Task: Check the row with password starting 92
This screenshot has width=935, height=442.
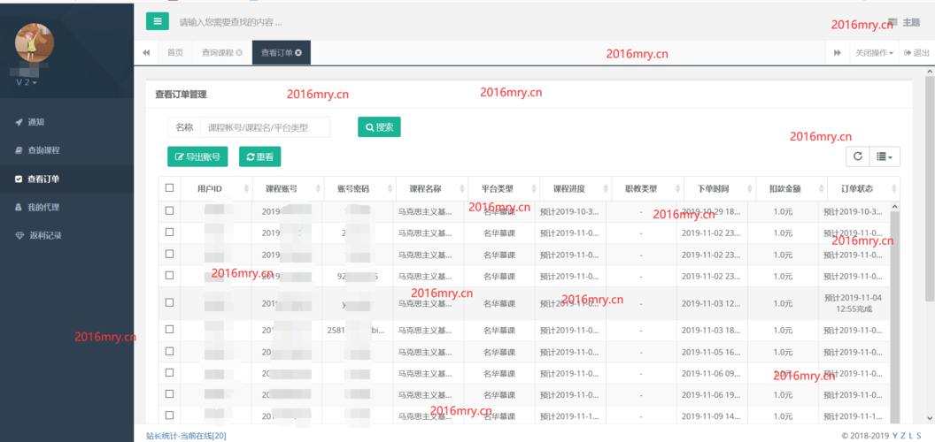Action: pos(169,275)
